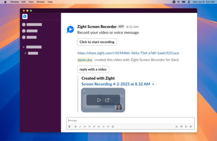Start an ordered numbered list

click(x=99, y=127)
